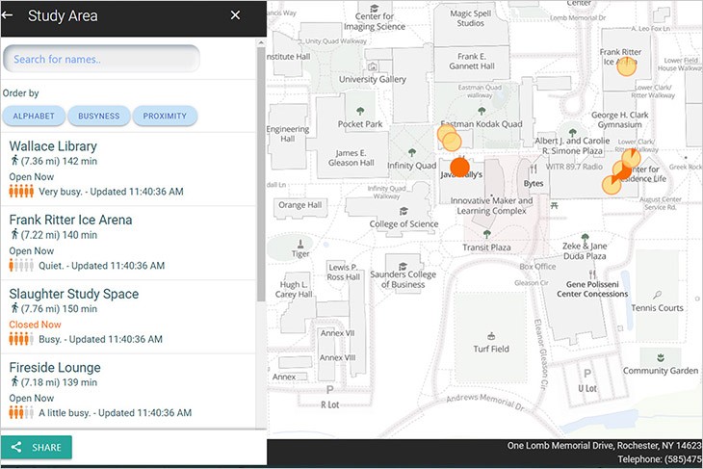Click the Turf Field map icon
Screen dimensions: 703x469
491,335
